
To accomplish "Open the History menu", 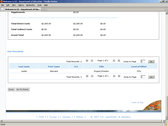I will pyautogui.click(x=21, y=5).
